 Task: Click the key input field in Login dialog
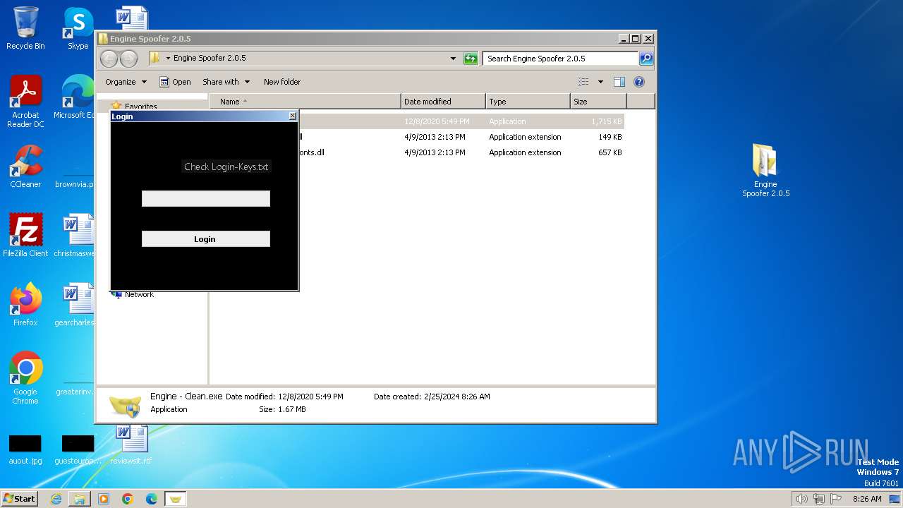[205, 198]
